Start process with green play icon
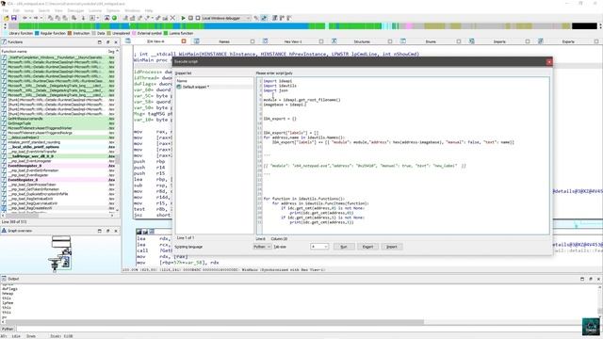The height and width of the screenshot is (339, 603). click(184, 18)
